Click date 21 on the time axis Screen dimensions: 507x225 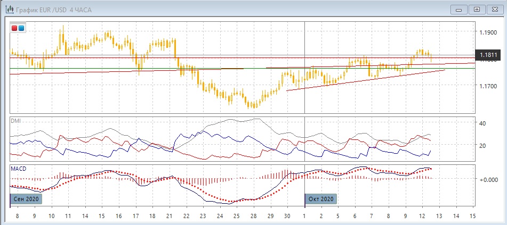169,215
